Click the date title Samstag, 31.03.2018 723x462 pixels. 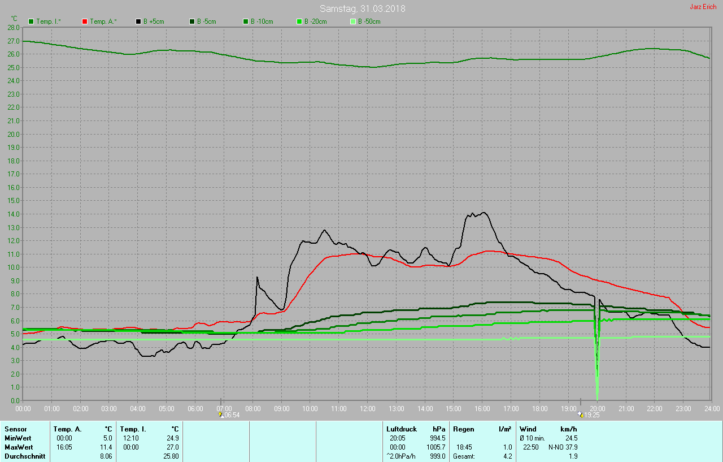(x=362, y=8)
